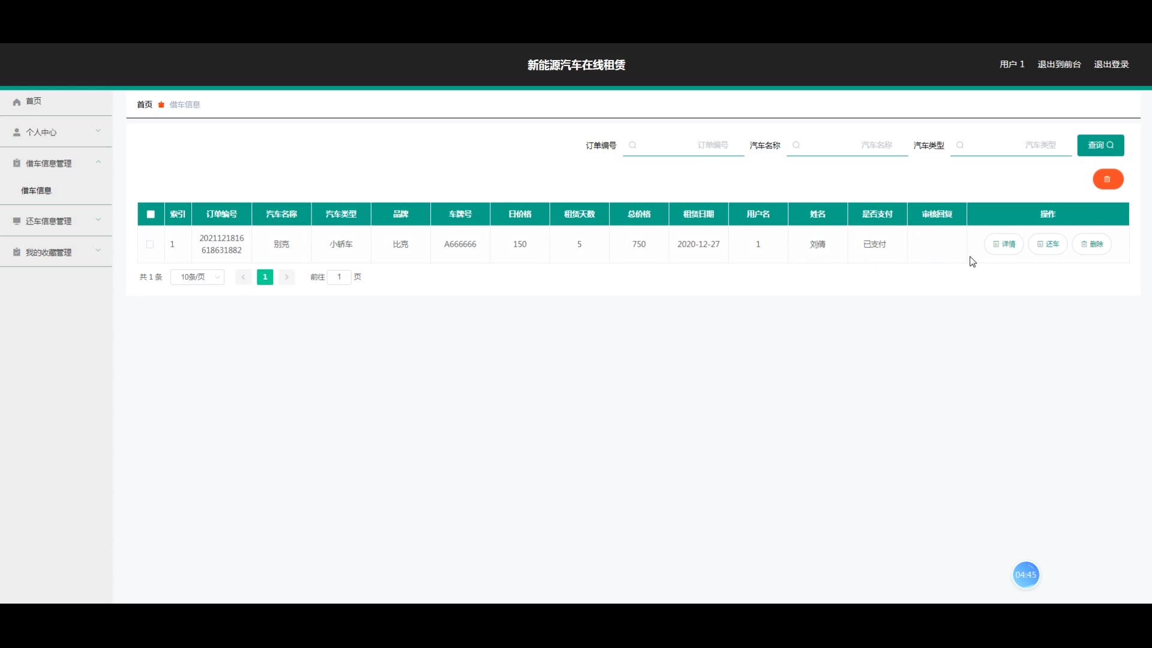Click the 还车信息管理 monitor icon
The image size is (1152, 648).
tap(17, 221)
